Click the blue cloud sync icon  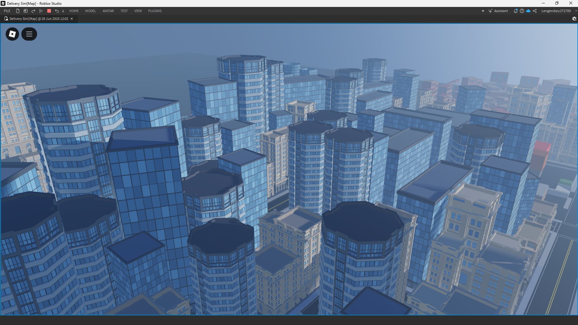[528, 11]
